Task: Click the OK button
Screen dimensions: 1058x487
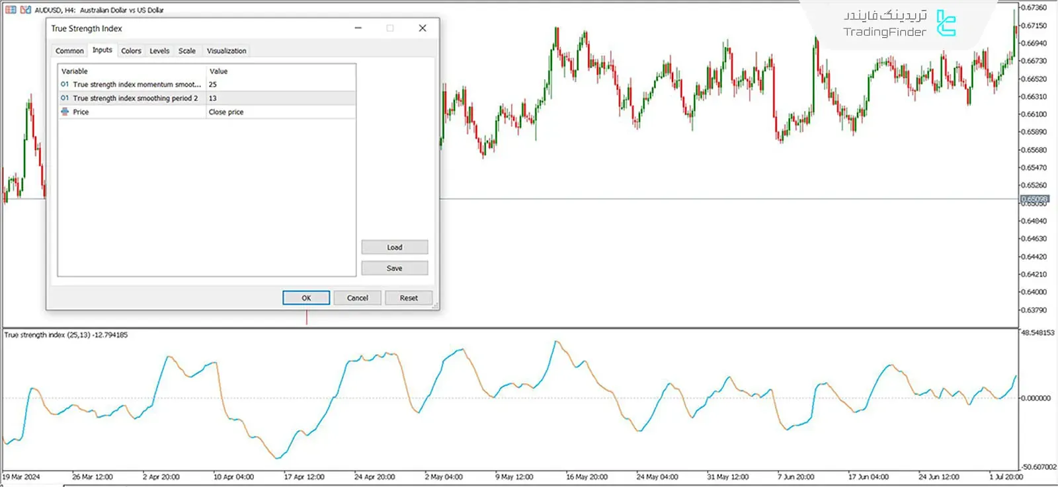Action: tap(306, 298)
